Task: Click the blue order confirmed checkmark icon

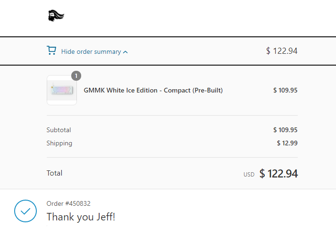Action: click(x=25, y=211)
